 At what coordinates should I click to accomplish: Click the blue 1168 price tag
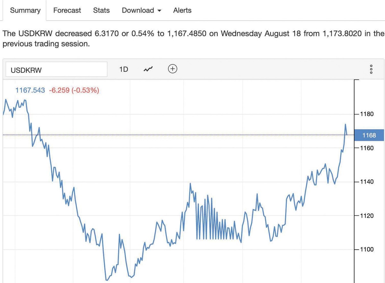point(369,135)
